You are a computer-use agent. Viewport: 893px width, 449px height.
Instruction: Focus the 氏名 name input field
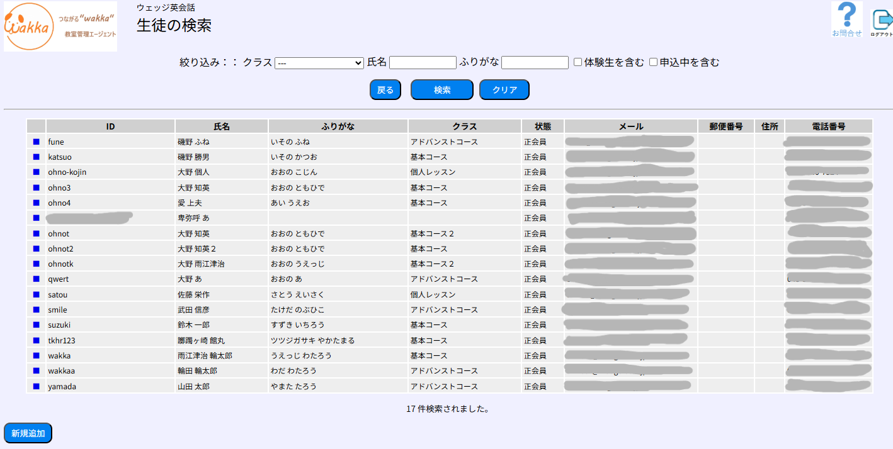423,63
